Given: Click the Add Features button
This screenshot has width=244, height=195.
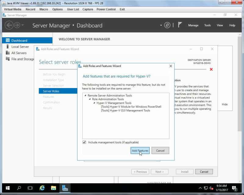Looking at the screenshot, I should (140, 151).
